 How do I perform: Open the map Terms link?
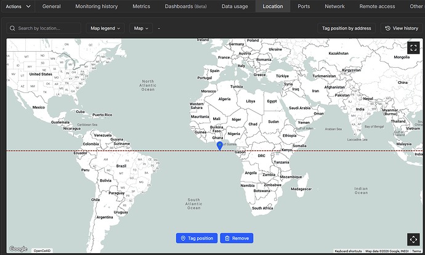pos(416,251)
